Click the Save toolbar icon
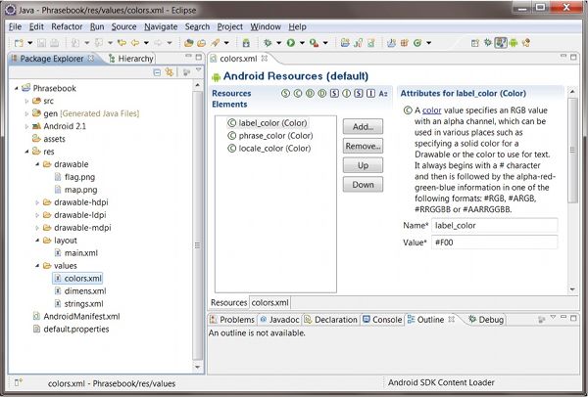This screenshot has height=397, width=588. [41, 43]
